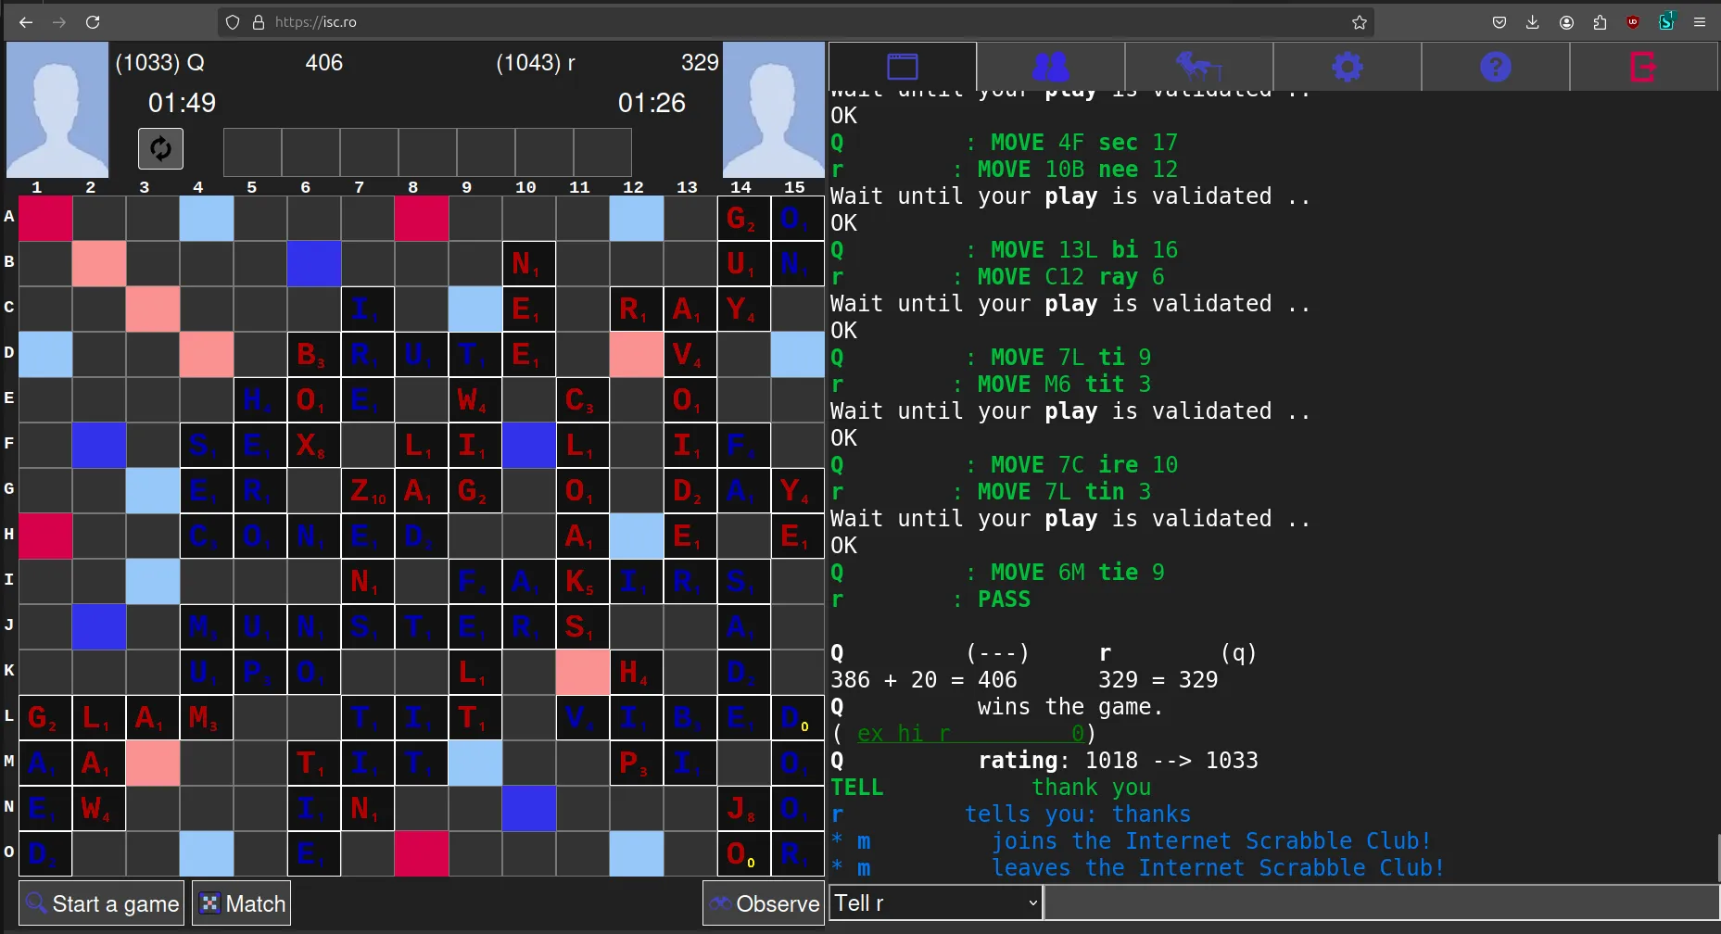Click the teal browser extension icon

pos(1666,22)
